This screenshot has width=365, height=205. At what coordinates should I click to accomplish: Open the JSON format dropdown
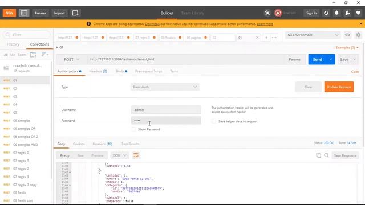120,155
